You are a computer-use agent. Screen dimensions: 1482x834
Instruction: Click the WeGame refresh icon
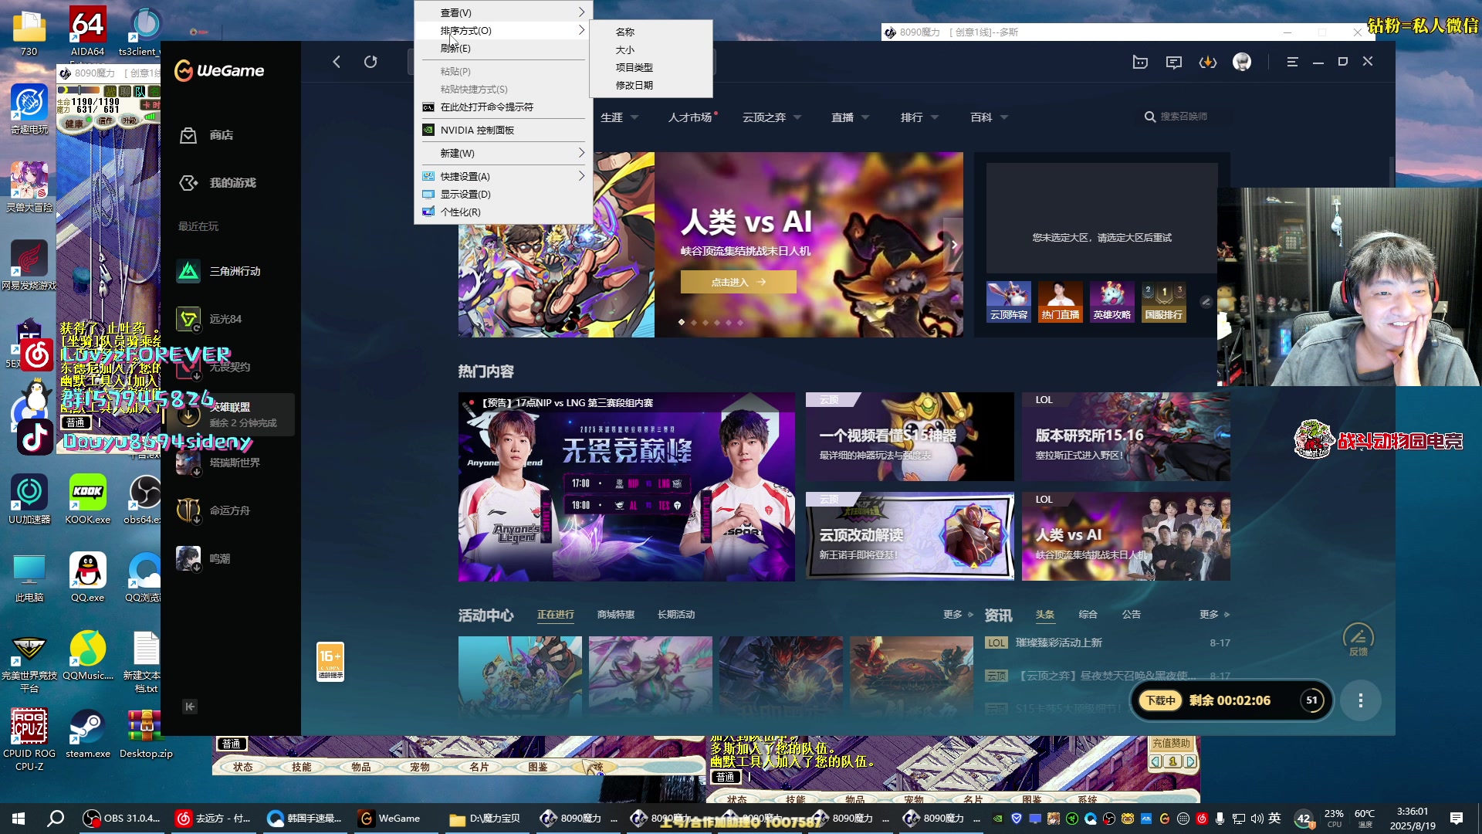click(x=370, y=62)
